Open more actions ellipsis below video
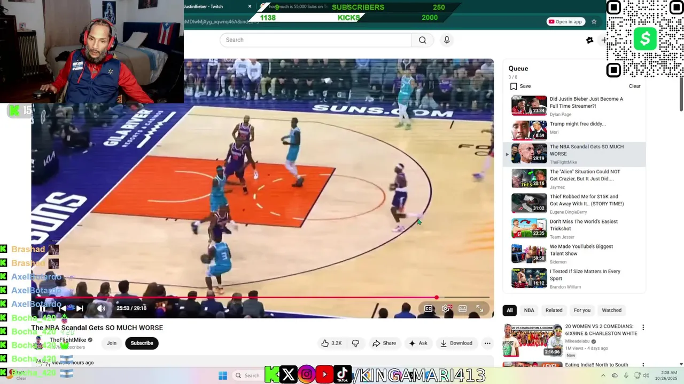684x384 pixels. click(487, 343)
